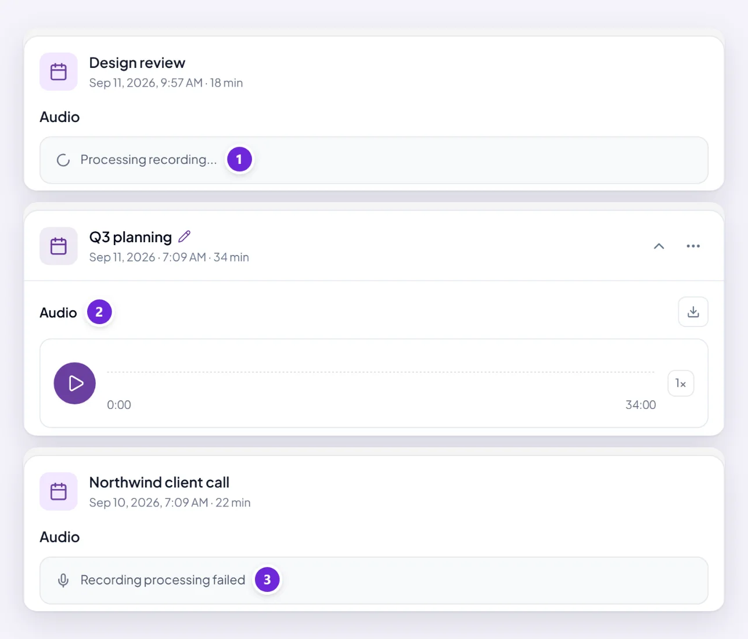This screenshot has height=639, width=748.
Task: Download the Q3 planning audio recording
Action: pyautogui.click(x=693, y=312)
